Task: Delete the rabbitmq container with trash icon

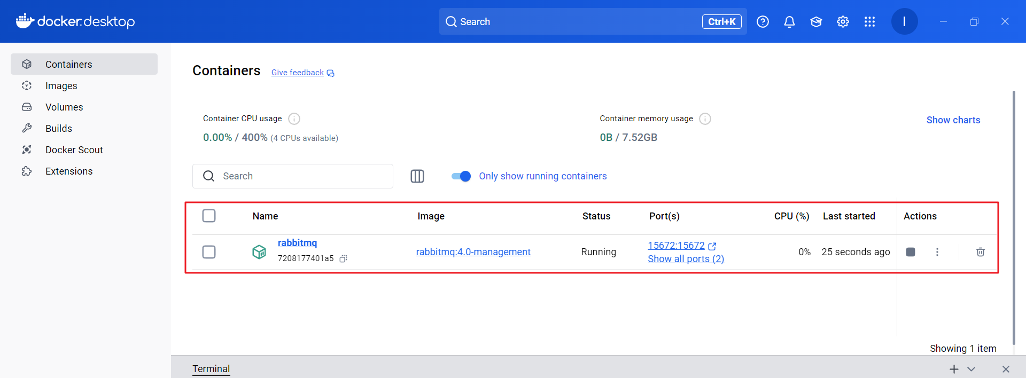Action: point(981,252)
